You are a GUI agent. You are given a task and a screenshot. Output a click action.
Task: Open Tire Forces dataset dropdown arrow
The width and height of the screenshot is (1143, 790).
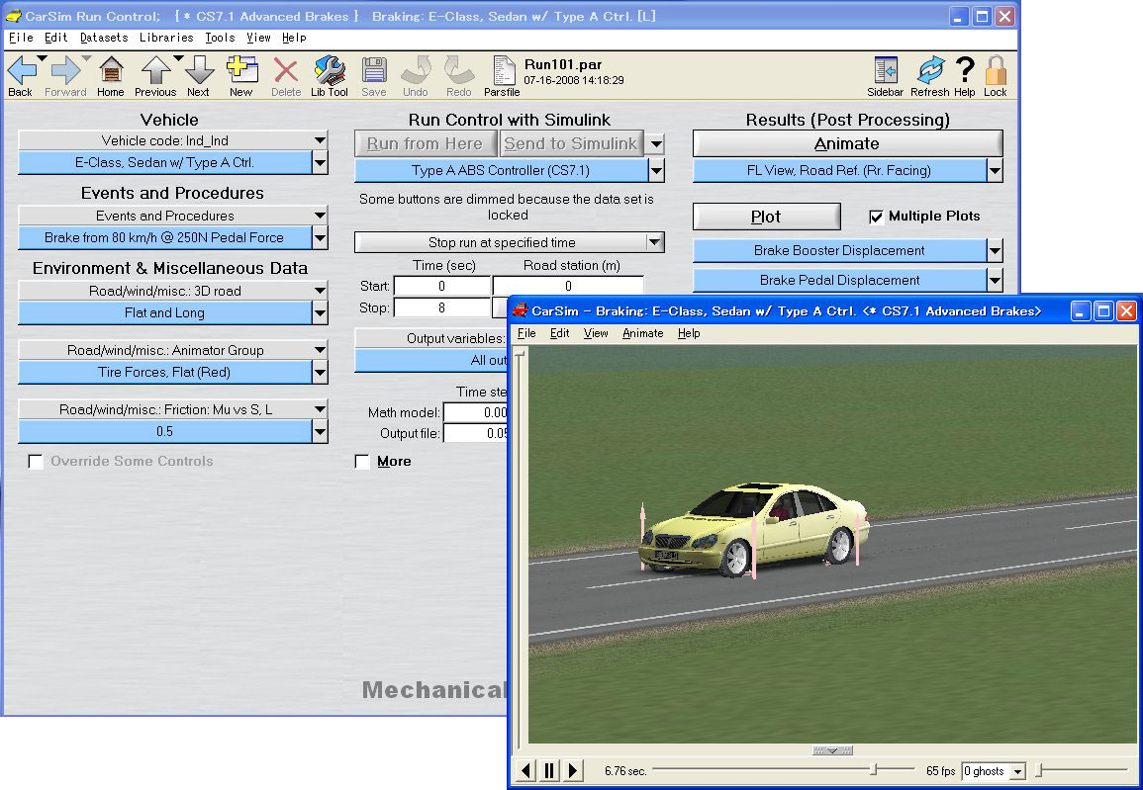(x=320, y=372)
